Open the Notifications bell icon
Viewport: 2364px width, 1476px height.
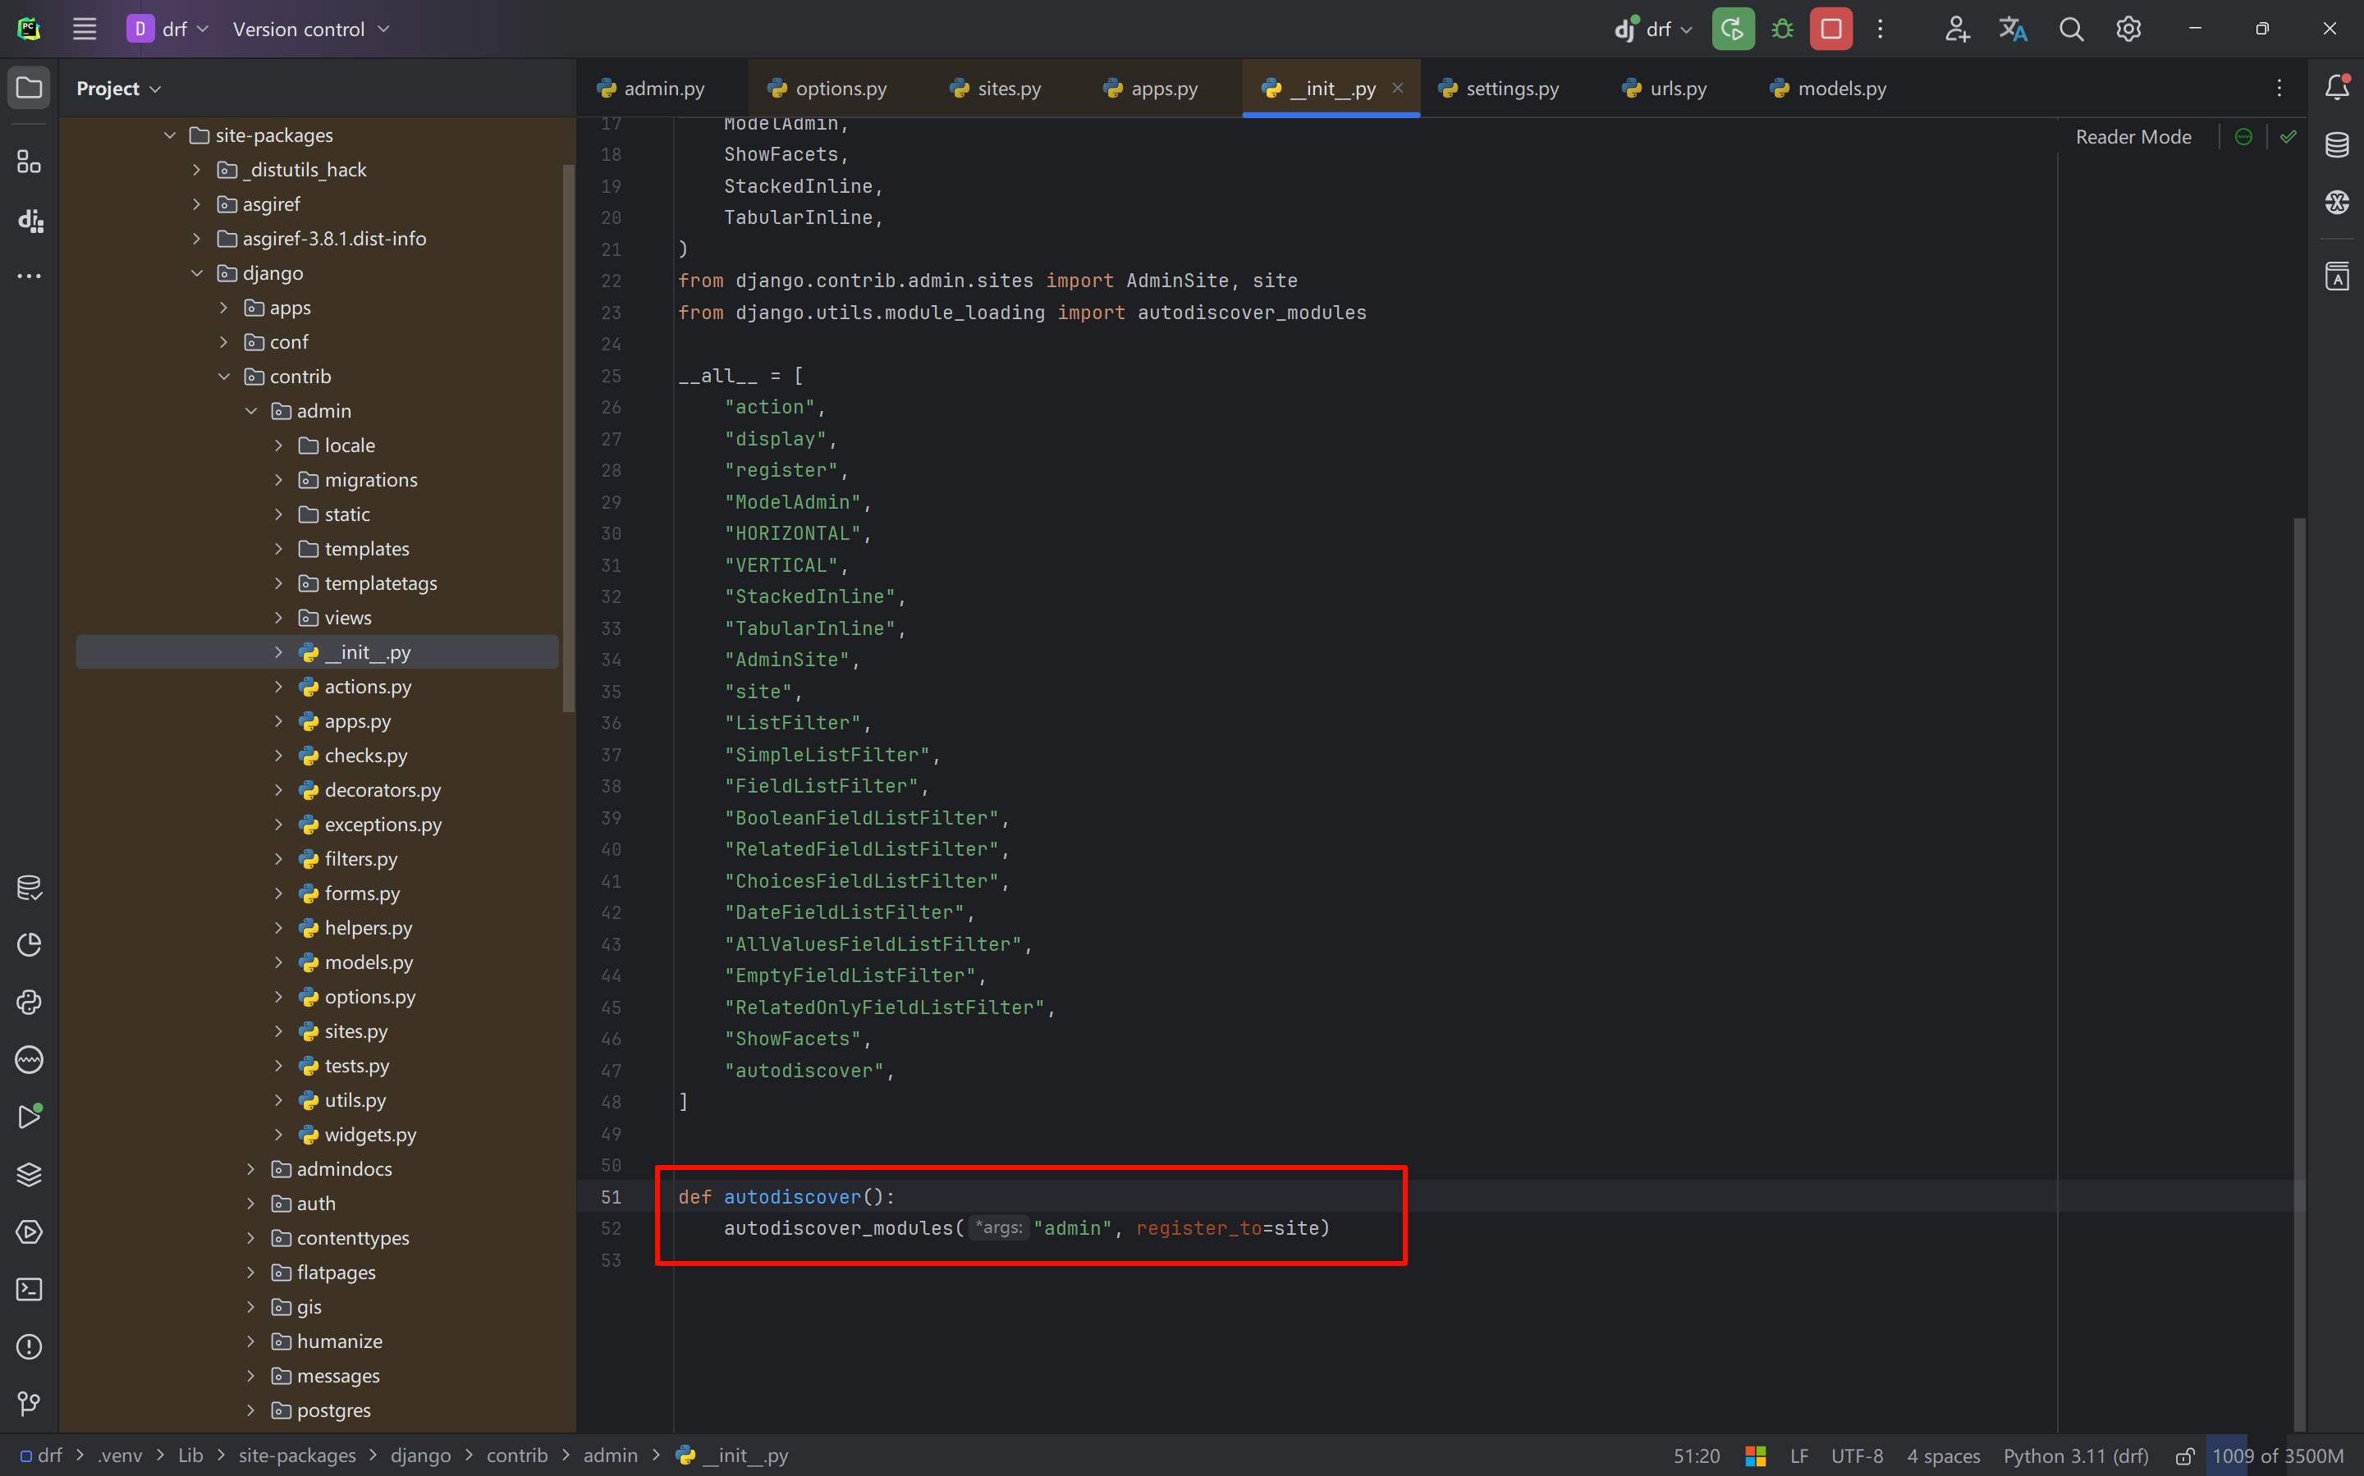coord(2337,88)
